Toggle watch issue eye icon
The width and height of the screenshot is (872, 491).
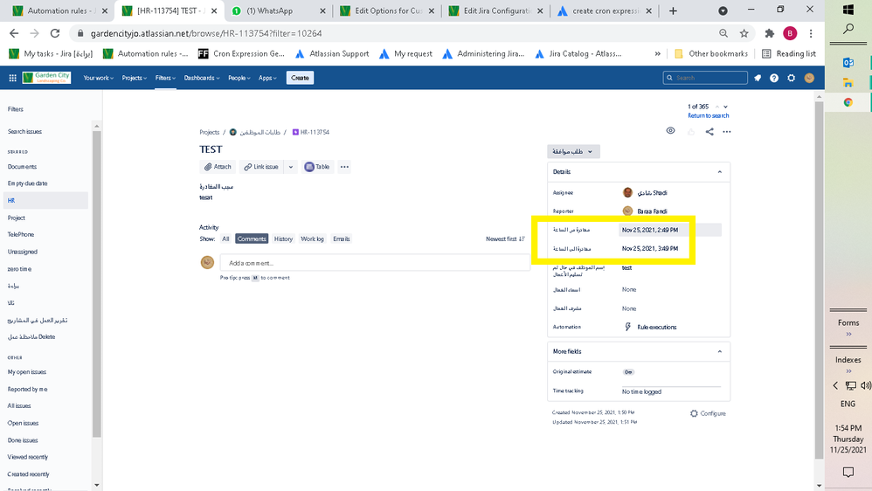(671, 131)
